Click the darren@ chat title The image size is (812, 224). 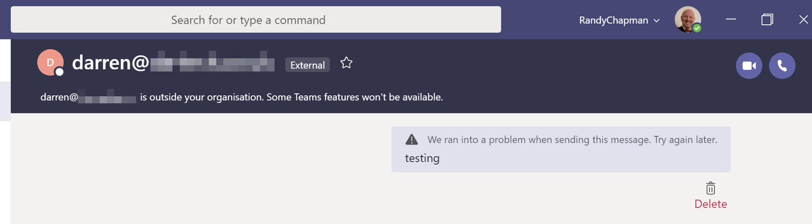click(111, 63)
